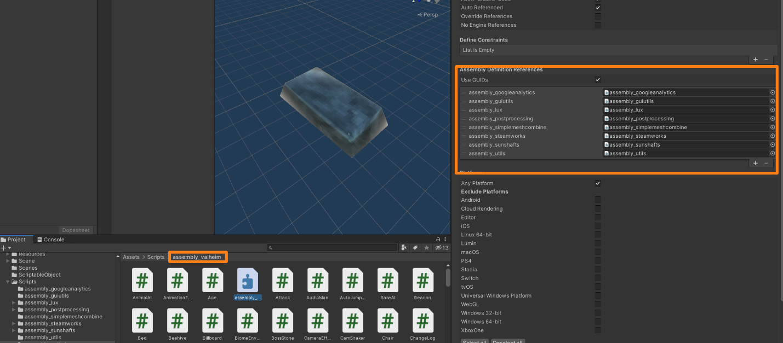This screenshot has width=783, height=343.
Task: Enable the Override References checkbox
Action: 598,16
